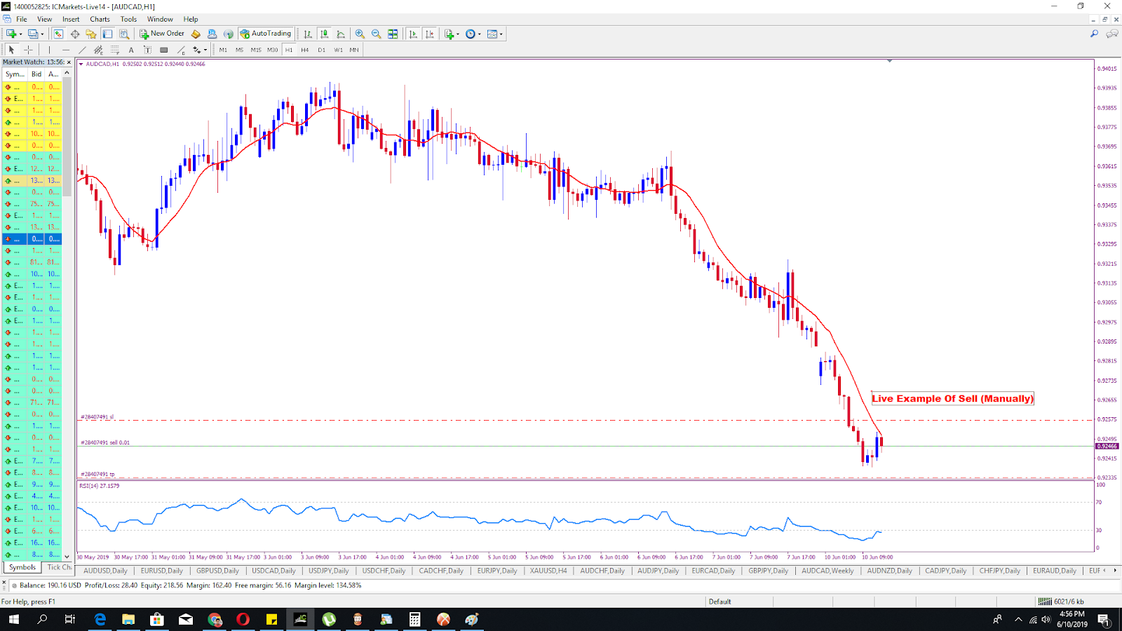Zoom out of the chart
The image size is (1122, 631).
(376, 34)
